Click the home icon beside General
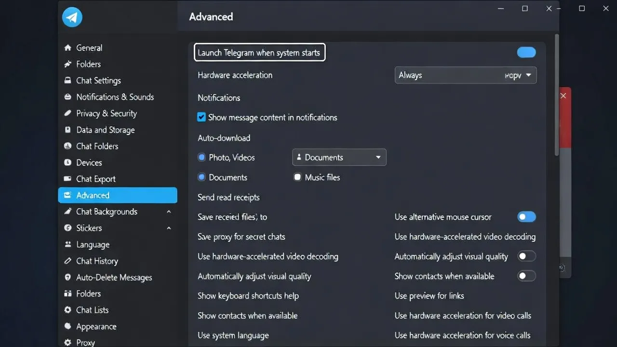 (x=67, y=48)
